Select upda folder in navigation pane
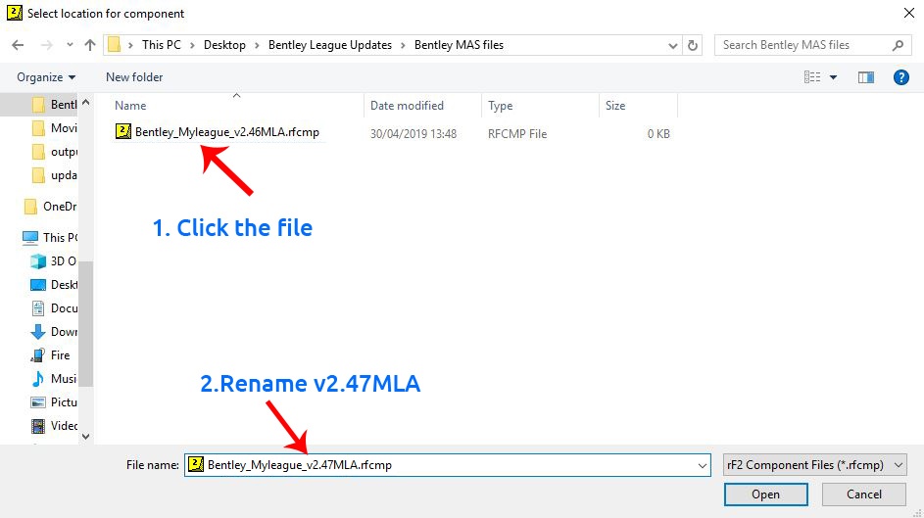Viewport: 924px width, 518px height. tap(54, 175)
